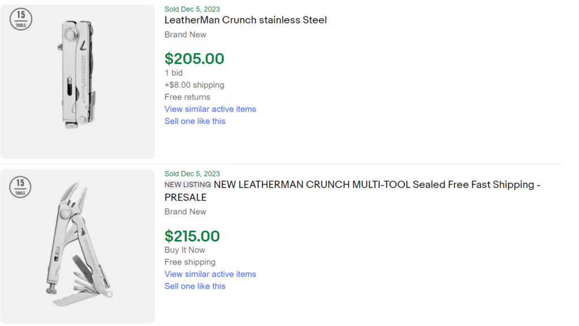The height and width of the screenshot is (326, 579).
Task: Click "Sell one like this" under the second listing
Action: pos(195,286)
